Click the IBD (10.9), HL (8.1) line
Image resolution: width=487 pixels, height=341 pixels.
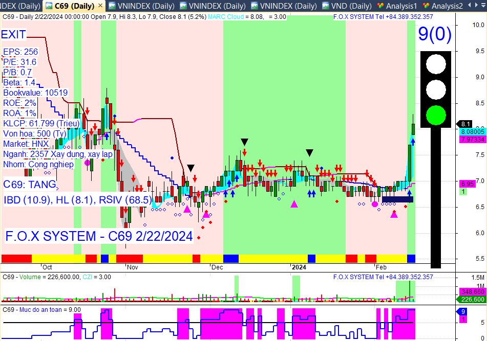pos(78,200)
